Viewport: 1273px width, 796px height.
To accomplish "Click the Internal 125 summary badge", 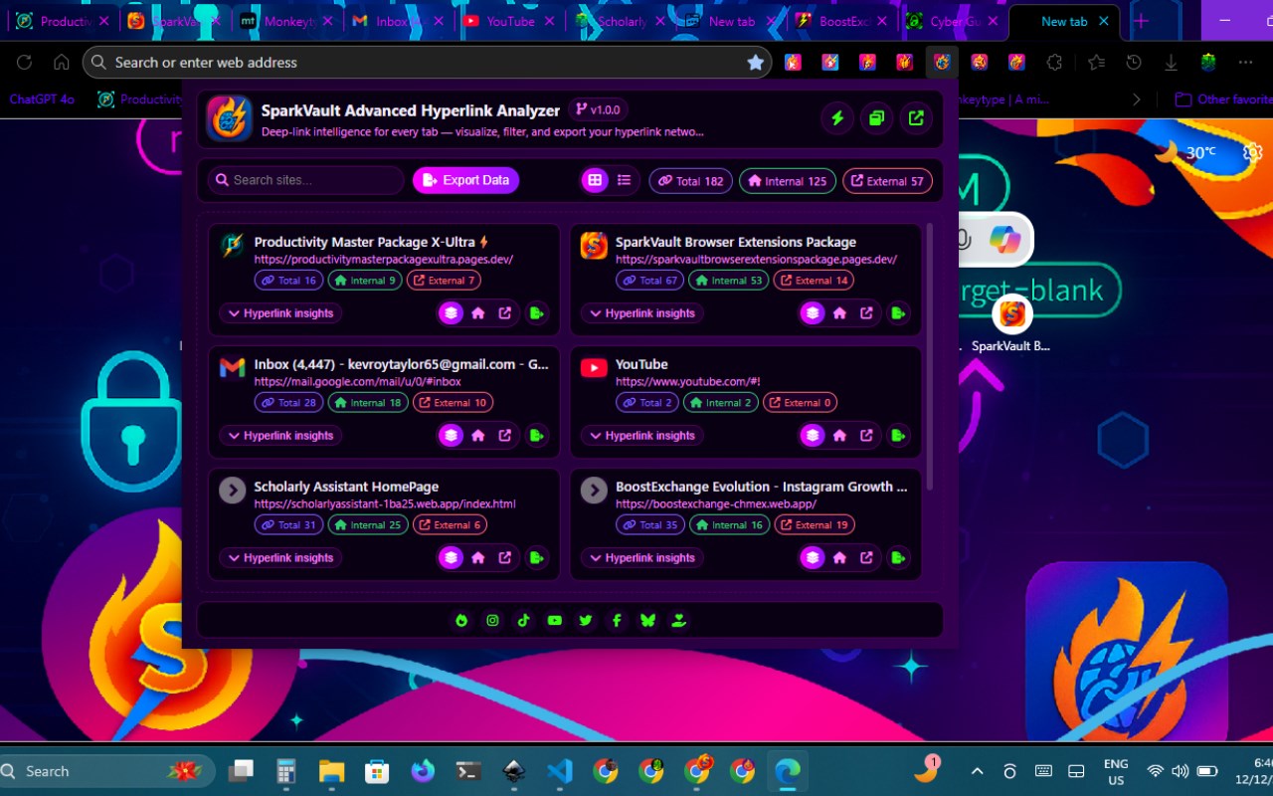I will coord(788,181).
